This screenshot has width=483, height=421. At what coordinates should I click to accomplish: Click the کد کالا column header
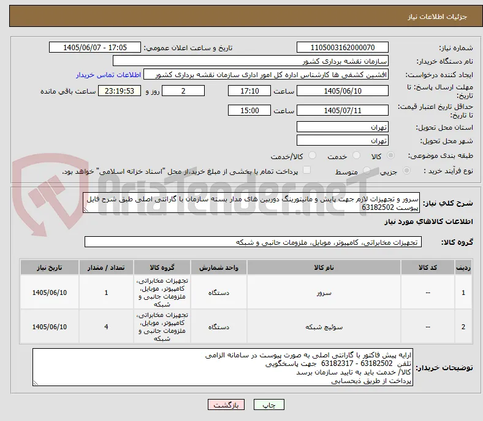(x=428, y=267)
